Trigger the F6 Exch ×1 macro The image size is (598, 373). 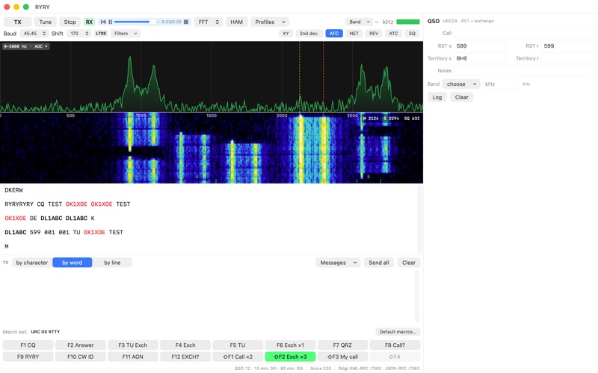click(x=290, y=345)
